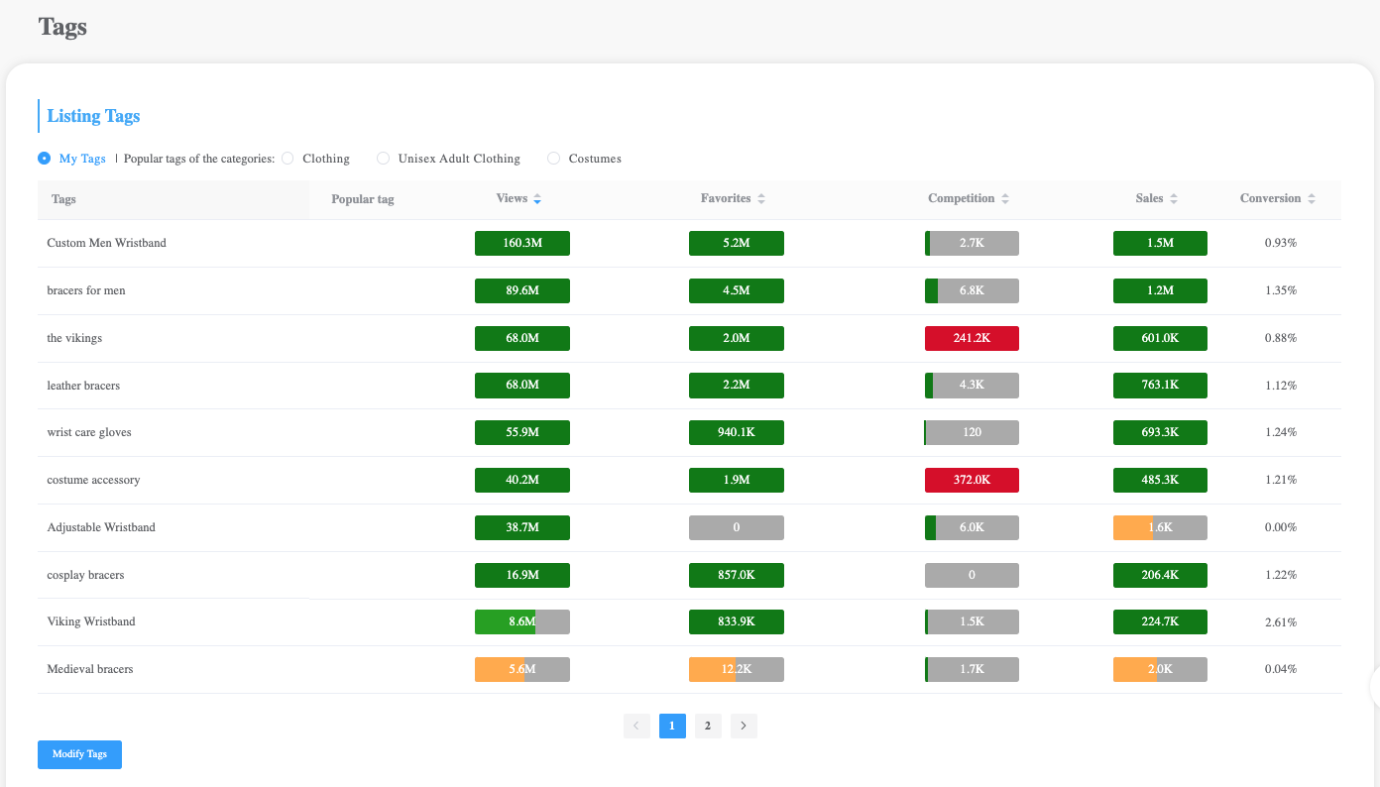
Task: Click Medieval bracers favorites bar 12.2K
Action: point(737,669)
